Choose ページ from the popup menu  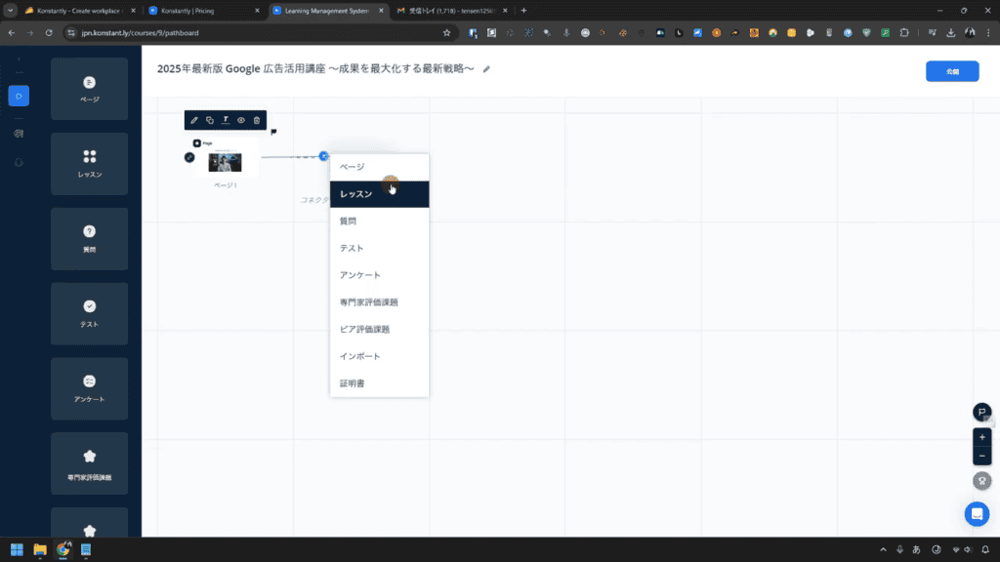click(x=380, y=167)
